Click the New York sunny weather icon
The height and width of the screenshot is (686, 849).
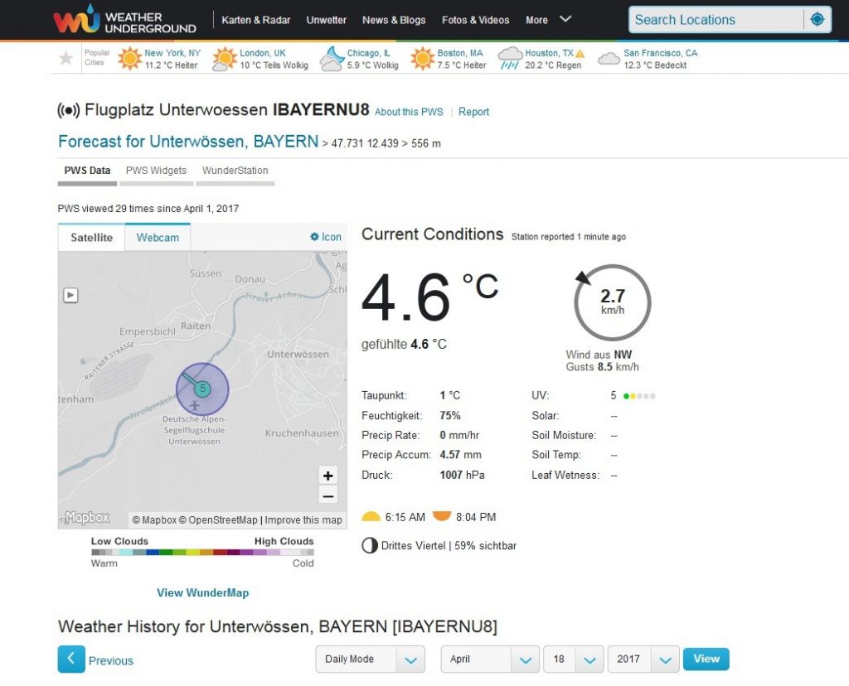129,59
